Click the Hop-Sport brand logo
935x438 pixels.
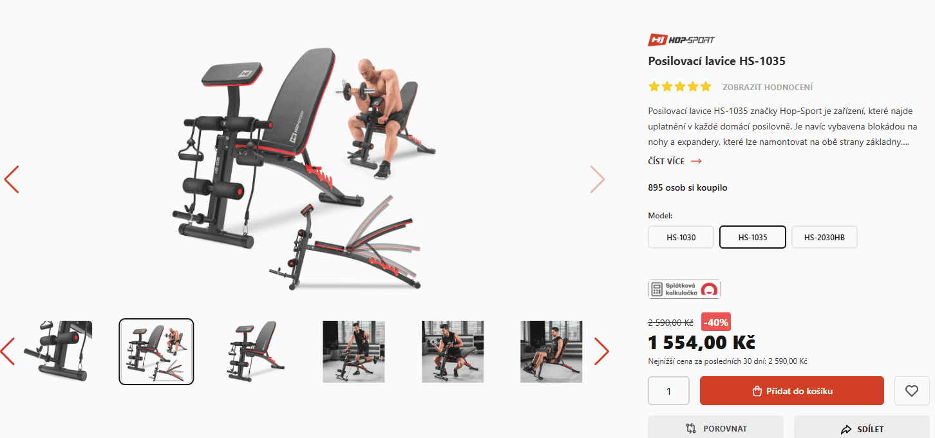(681, 40)
